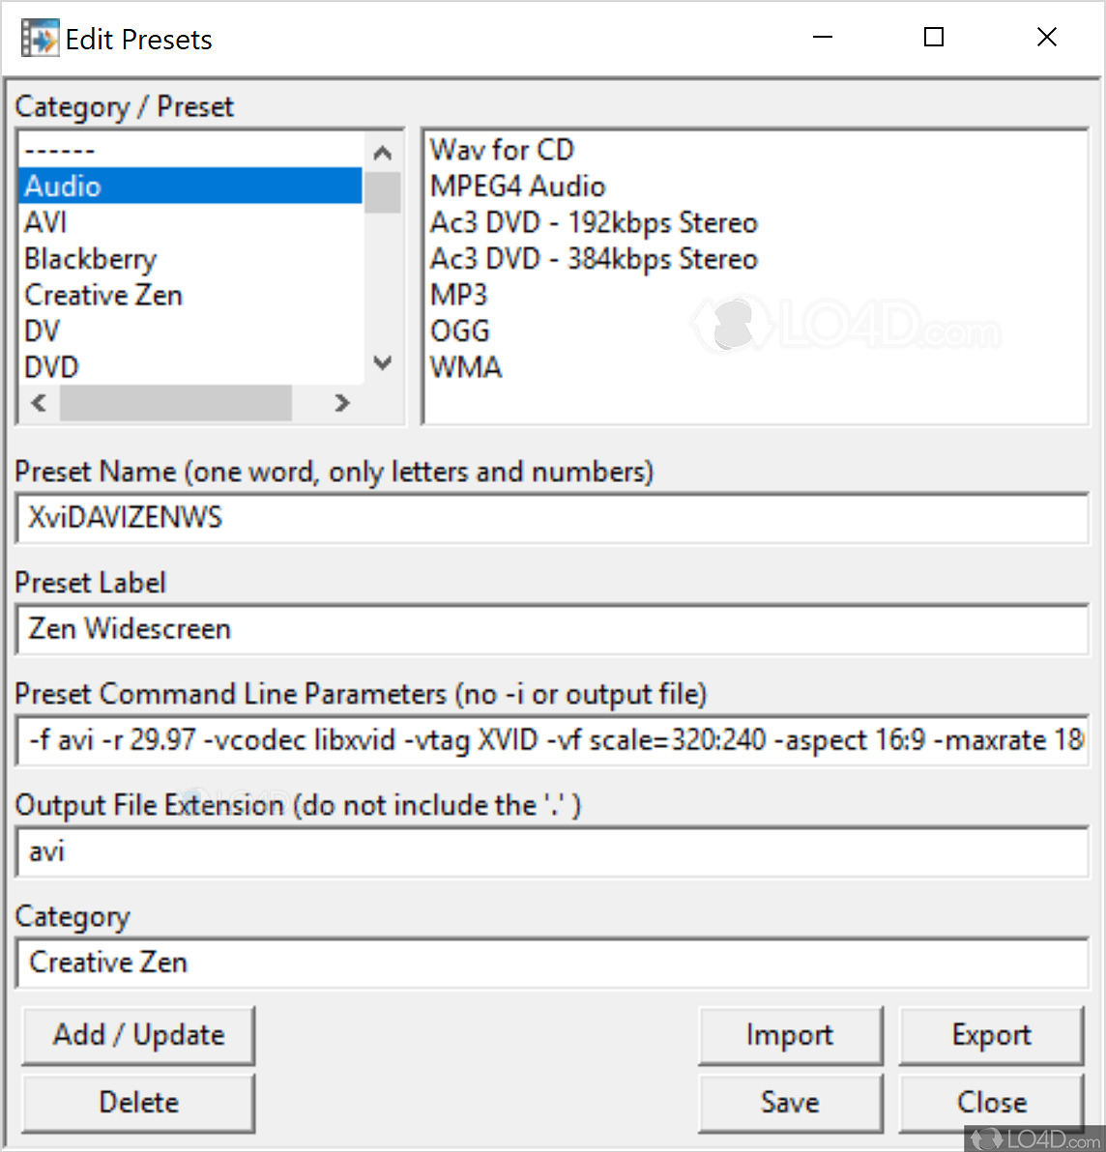Select the DVD category
Screen dimensions: 1106x1152
[190, 366]
